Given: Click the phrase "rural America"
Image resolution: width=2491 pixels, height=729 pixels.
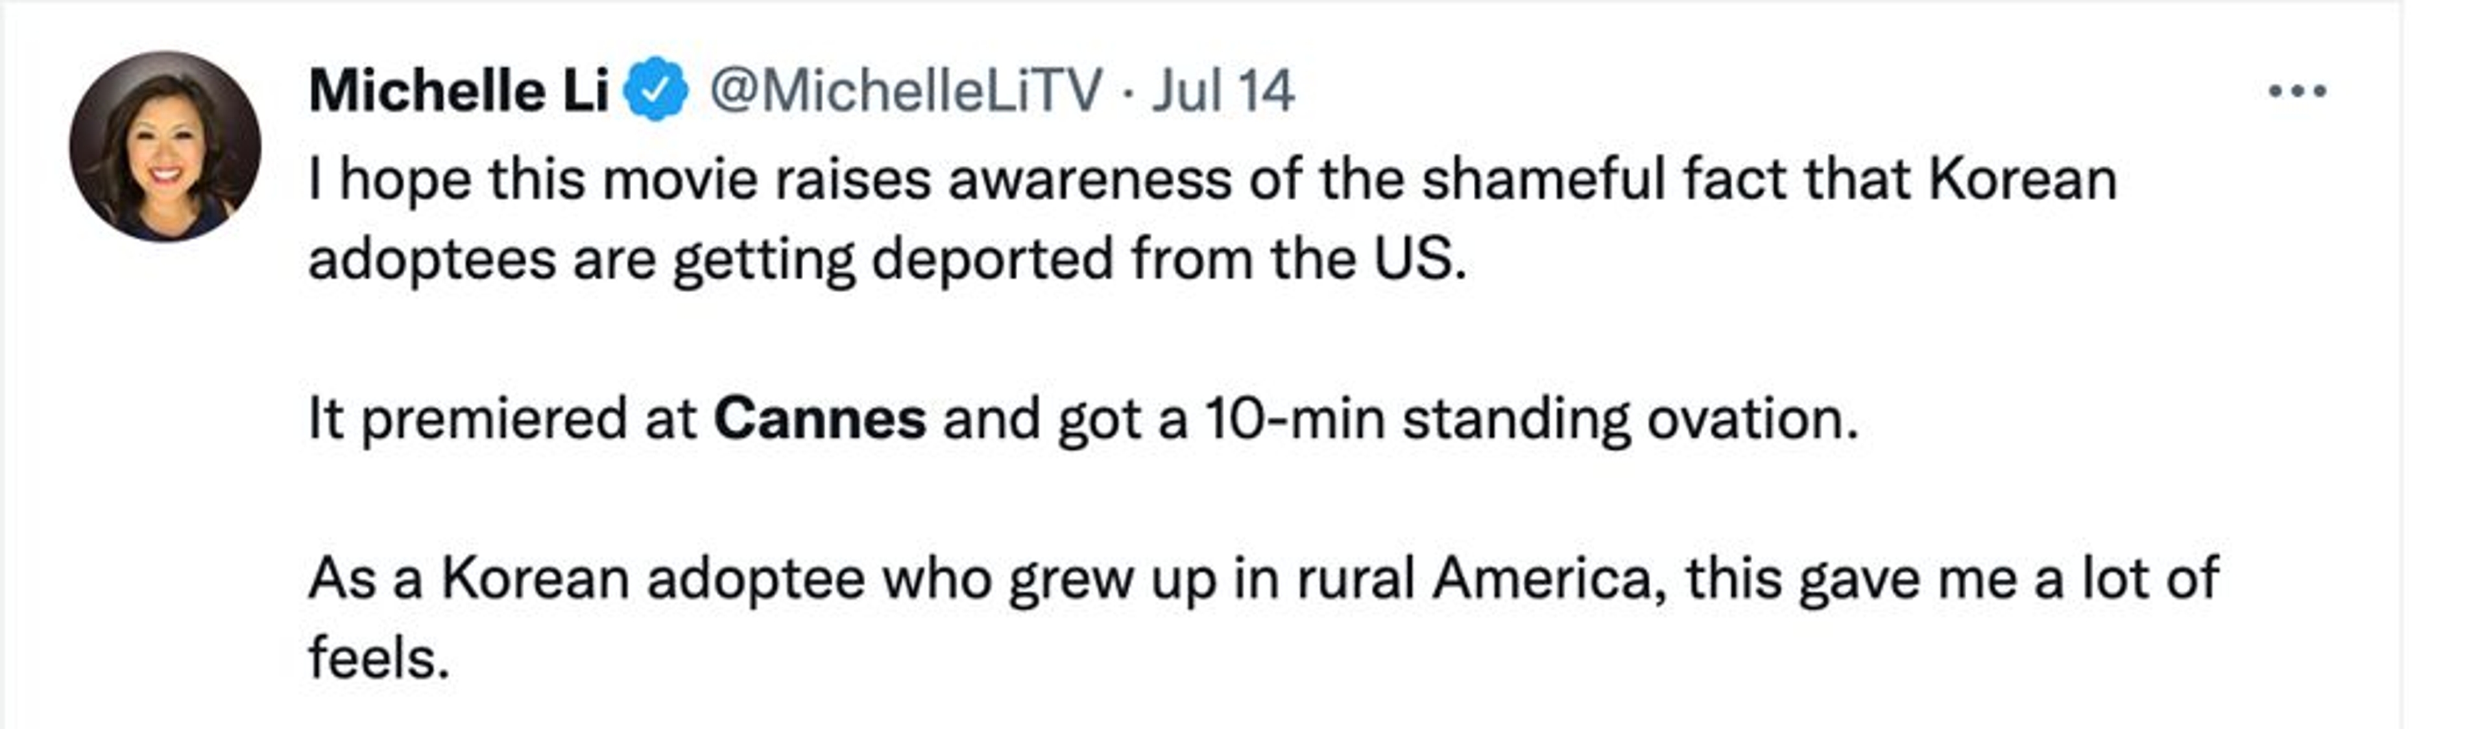Looking at the screenshot, I should [x=1480, y=579].
